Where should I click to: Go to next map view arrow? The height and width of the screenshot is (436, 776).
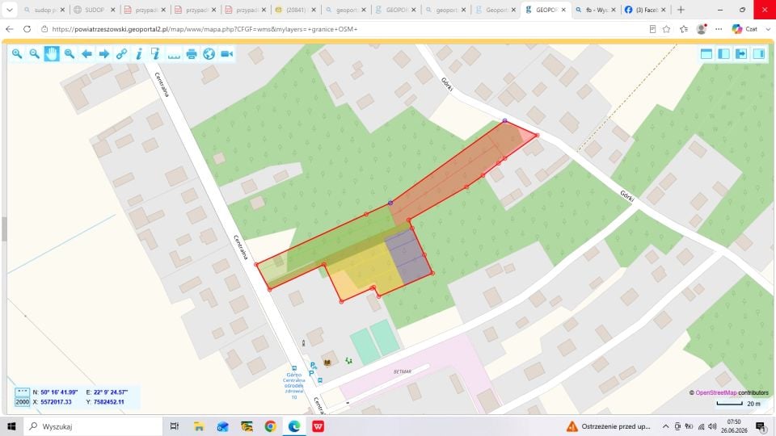tap(104, 53)
